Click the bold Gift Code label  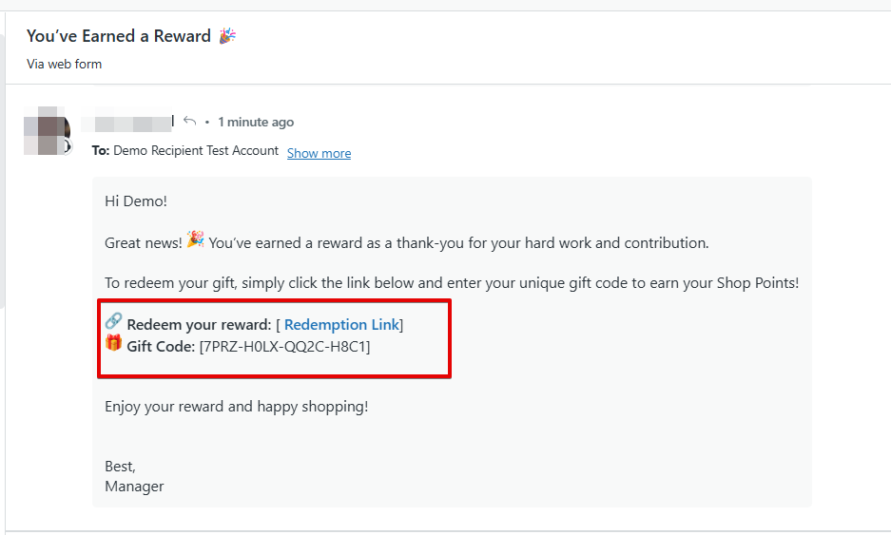tap(161, 347)
